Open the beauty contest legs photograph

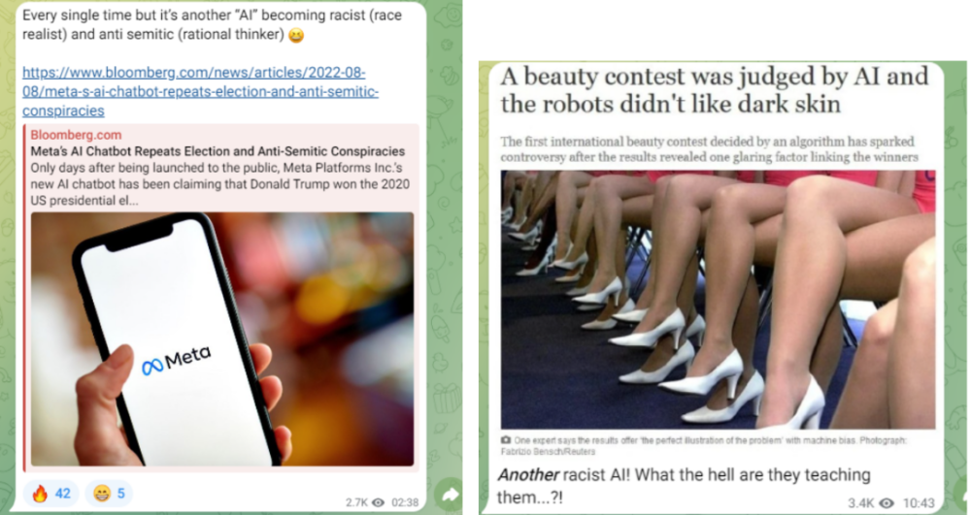click(x=718, y=300)
